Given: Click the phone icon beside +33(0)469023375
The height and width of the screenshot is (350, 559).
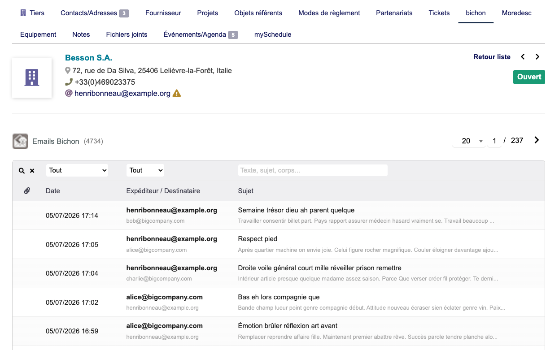Looking at the screenshot, I should click(x=69, y=82).
